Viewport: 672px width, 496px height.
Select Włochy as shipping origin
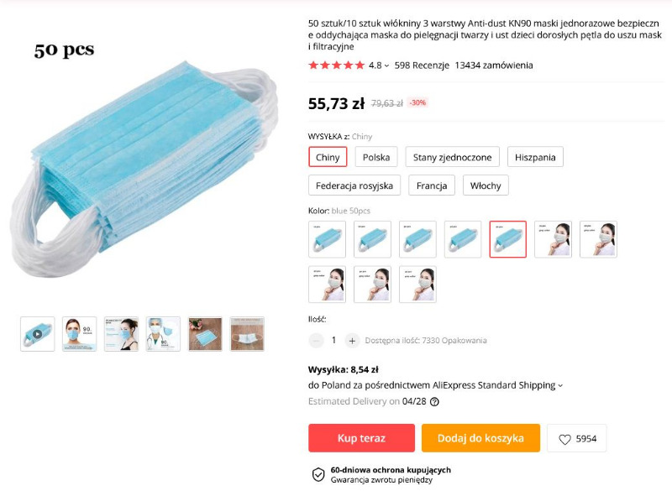(485, 185)
